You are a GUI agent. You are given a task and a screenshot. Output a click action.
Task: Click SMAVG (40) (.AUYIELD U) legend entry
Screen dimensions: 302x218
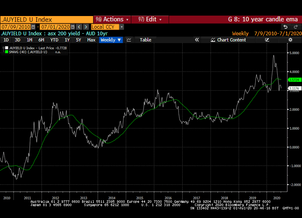(x=28, y=52)
